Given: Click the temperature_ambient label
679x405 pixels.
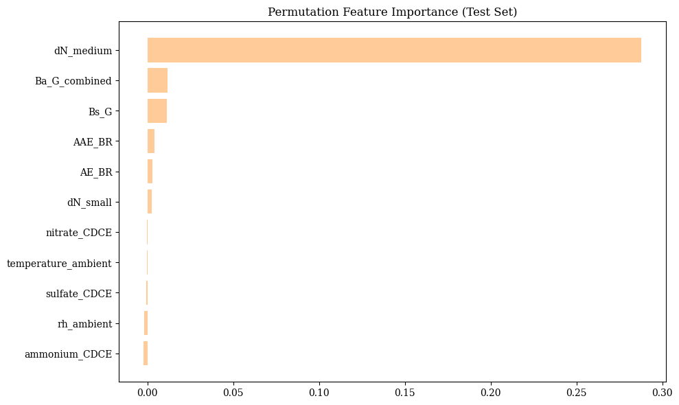Looking at the screenshot, I should [x=59, y=264].
